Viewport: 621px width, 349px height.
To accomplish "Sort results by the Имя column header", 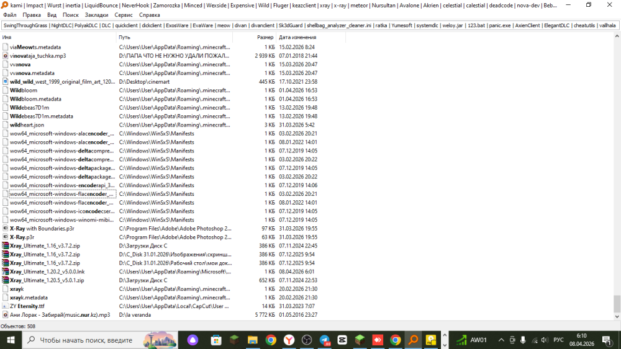I will tap(58, 37).
